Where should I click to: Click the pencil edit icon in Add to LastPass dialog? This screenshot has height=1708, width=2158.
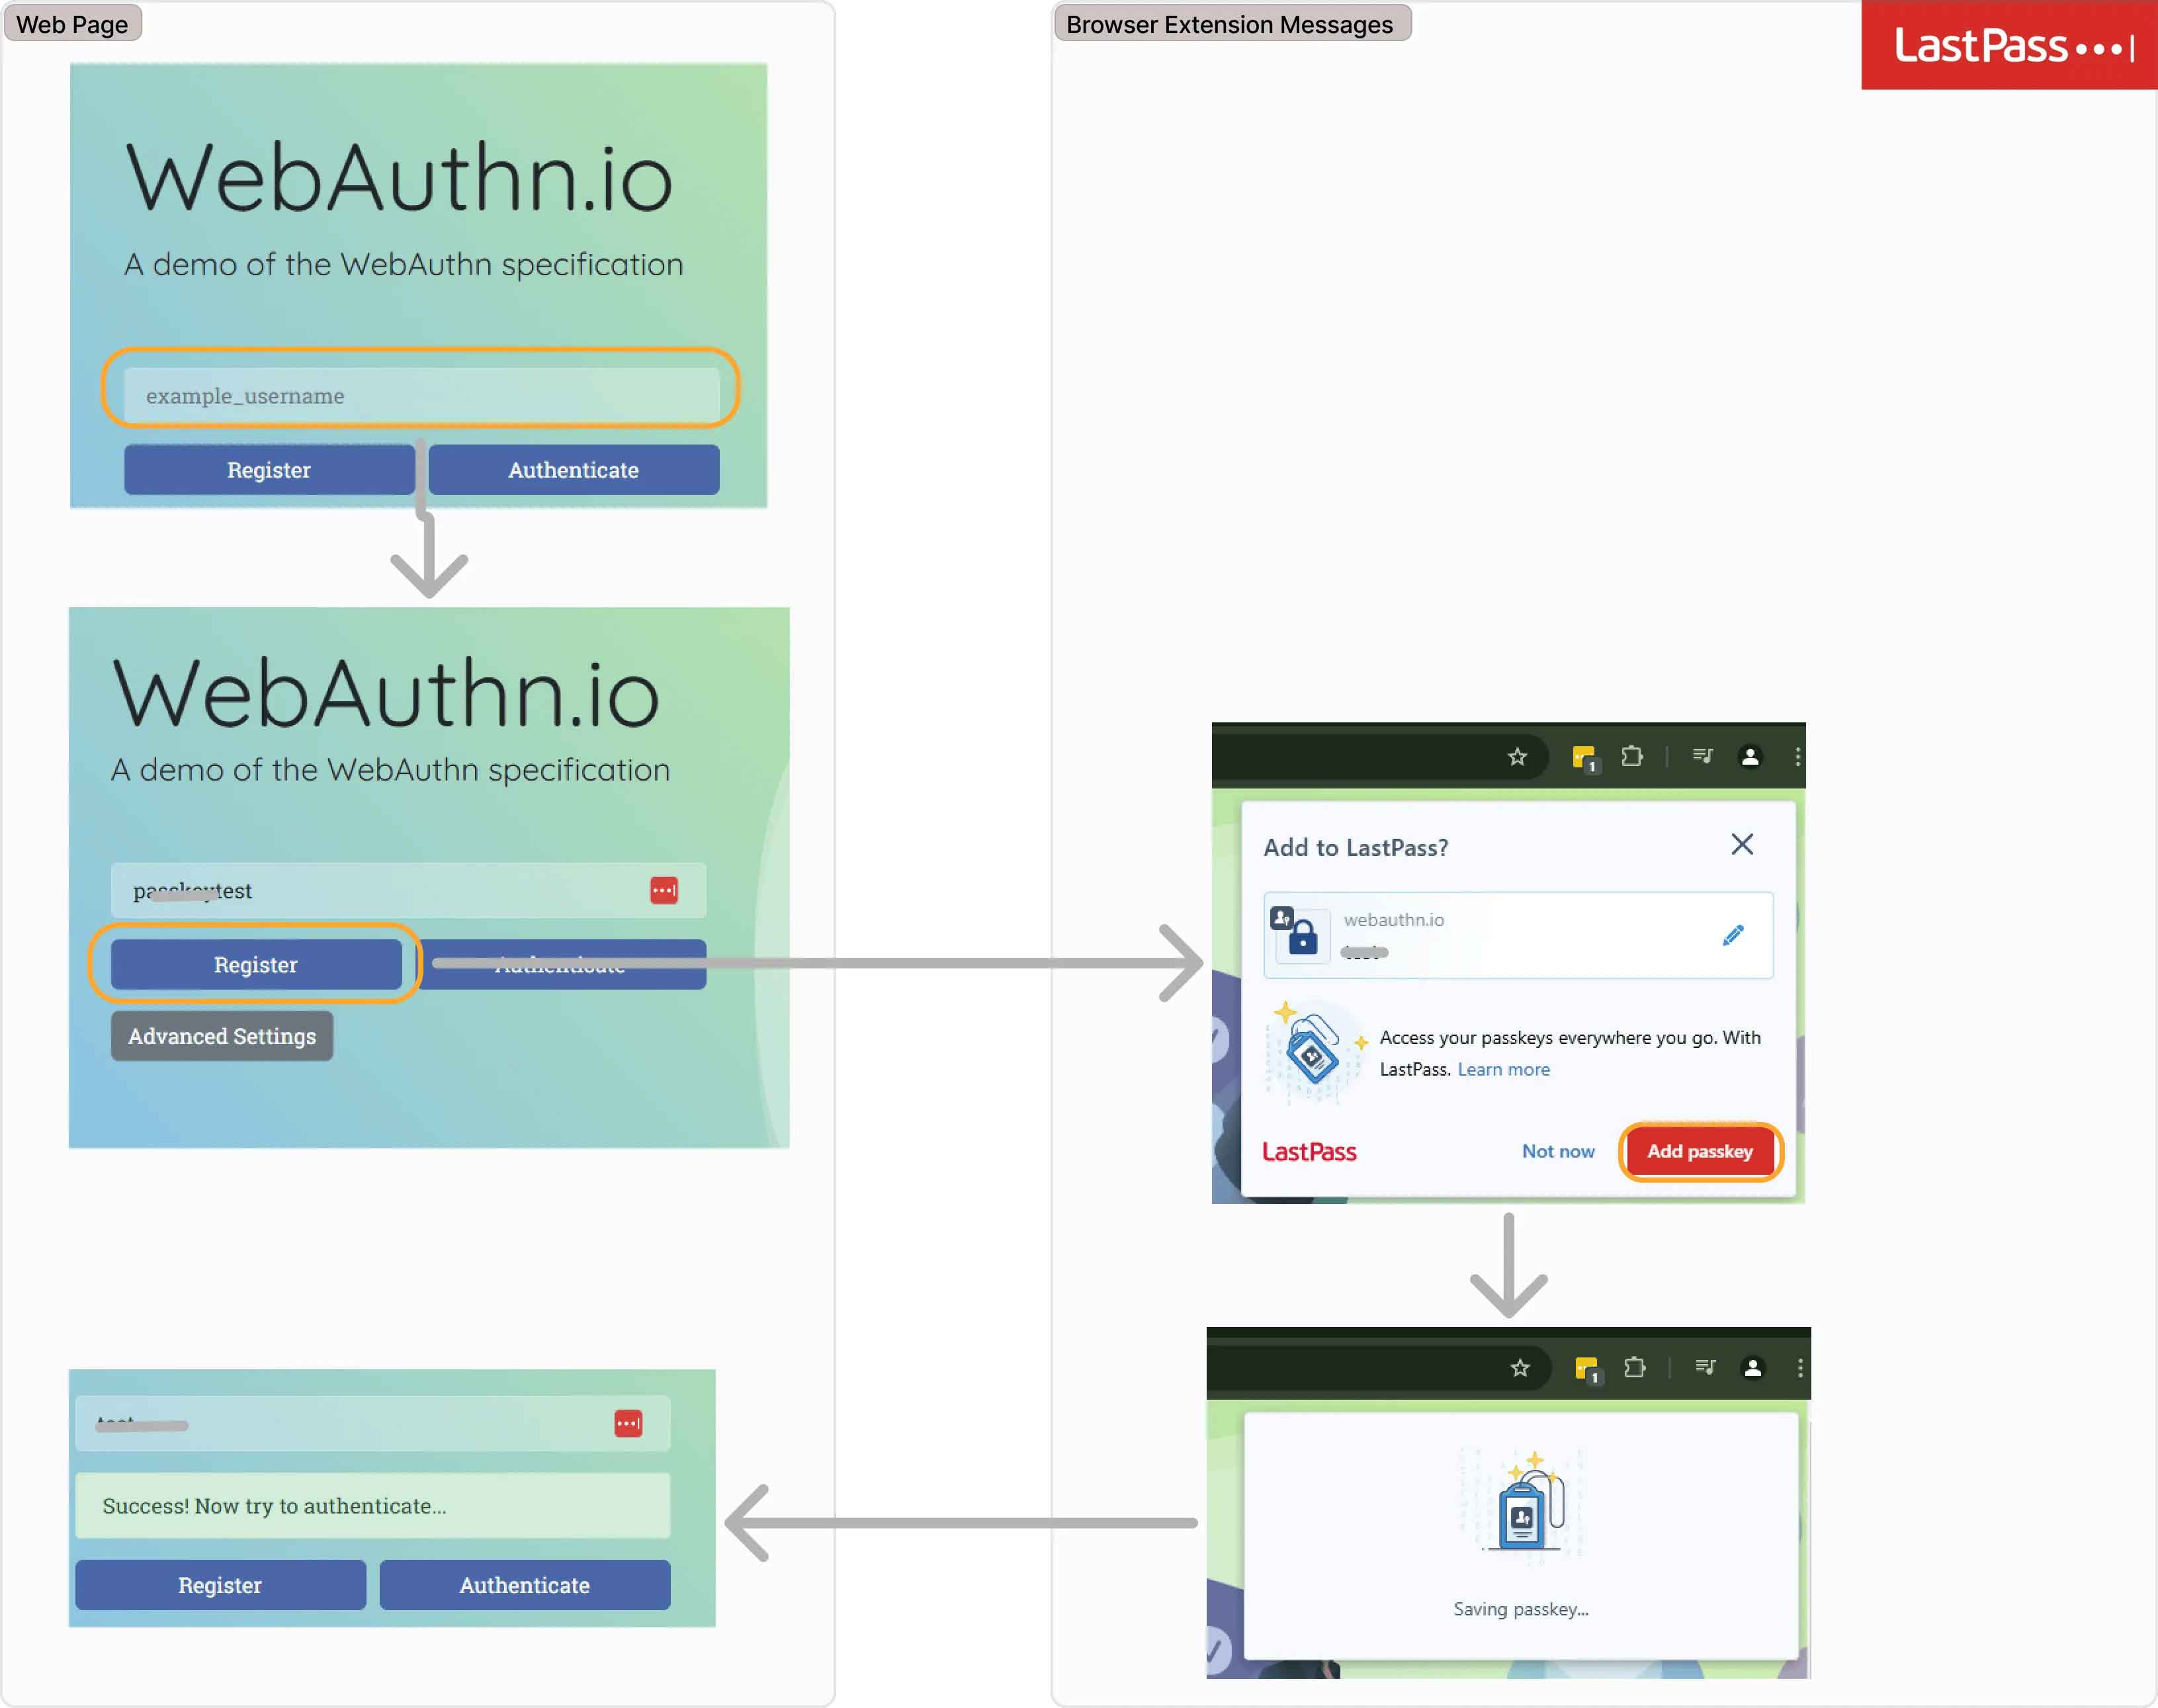click(1733, 935)
